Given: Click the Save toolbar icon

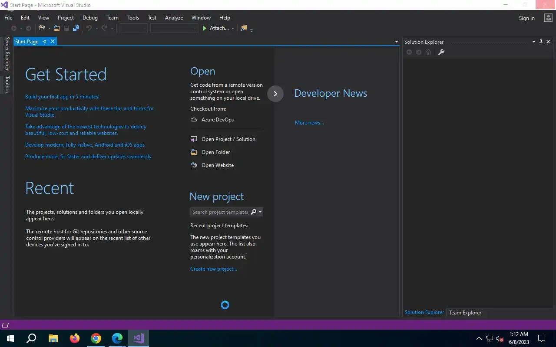Looking at the screenshot, I should (66, 28).
